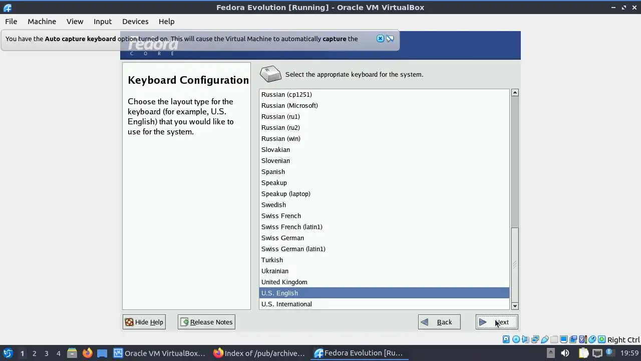Open the clipboard manager tray icon
This screenshot has height=361, width=641.
point(584,353)
